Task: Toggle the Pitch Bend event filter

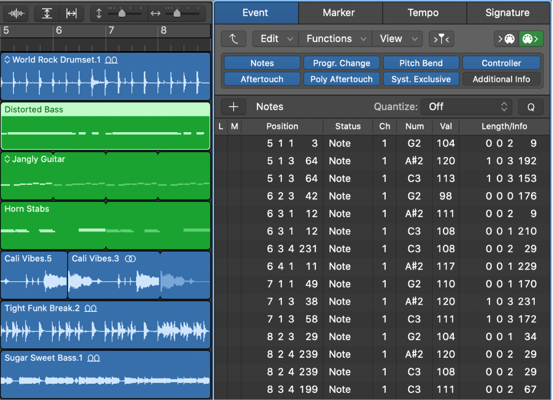Action: 421,63
